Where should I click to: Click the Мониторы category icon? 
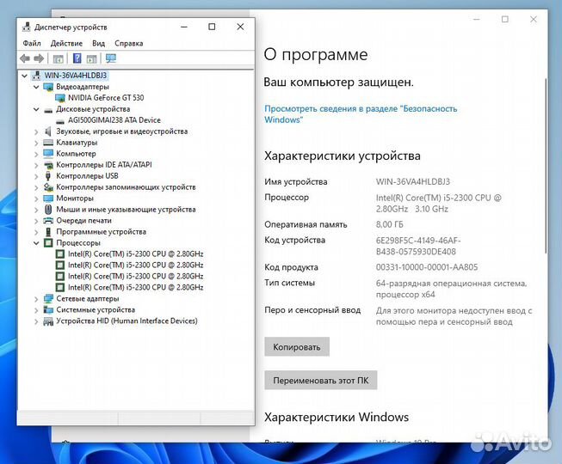(x=48, y=198)
